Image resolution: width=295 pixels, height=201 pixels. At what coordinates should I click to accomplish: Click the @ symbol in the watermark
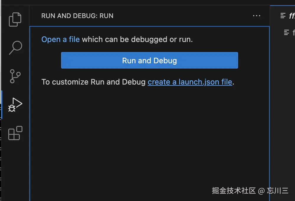point(261,191)
